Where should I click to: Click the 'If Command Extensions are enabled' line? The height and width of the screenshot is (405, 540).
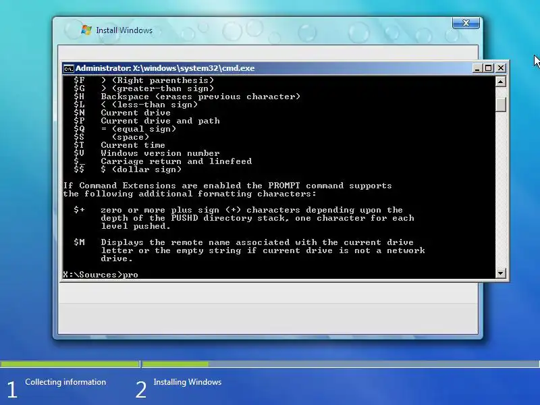coord(227,186)
